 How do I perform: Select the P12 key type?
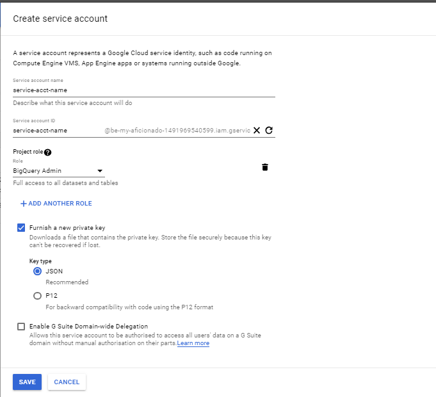(37, 296)
